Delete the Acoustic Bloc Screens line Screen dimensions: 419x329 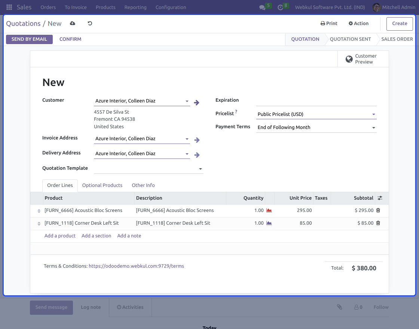coord(378,210)
